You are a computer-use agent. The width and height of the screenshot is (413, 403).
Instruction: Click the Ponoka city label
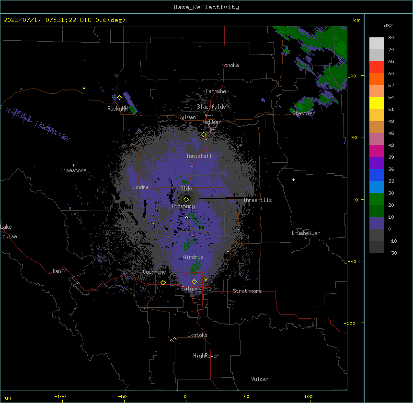pos(230,65)
